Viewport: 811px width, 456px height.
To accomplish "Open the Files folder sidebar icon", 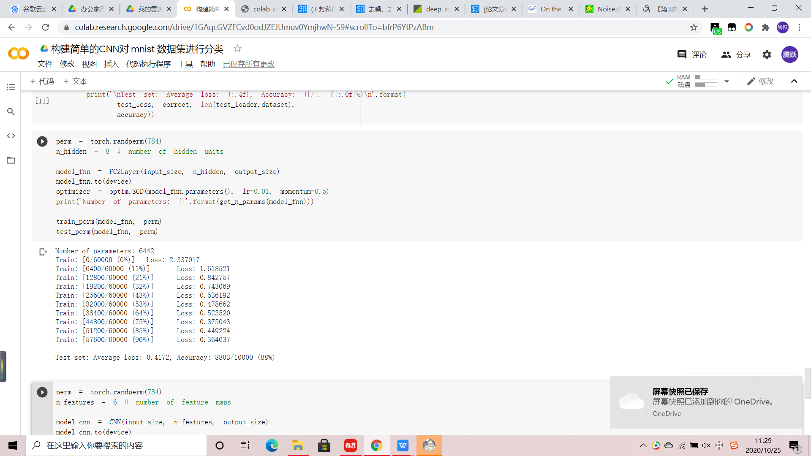I will (x=11, y=160).
